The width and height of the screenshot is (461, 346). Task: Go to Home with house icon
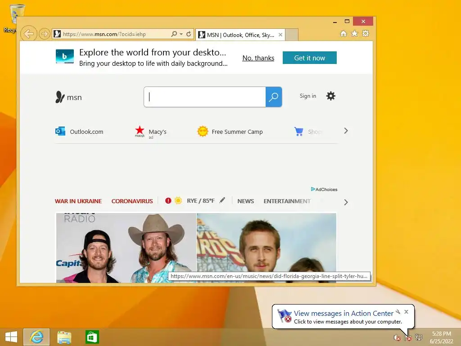(x=343, y=33)
